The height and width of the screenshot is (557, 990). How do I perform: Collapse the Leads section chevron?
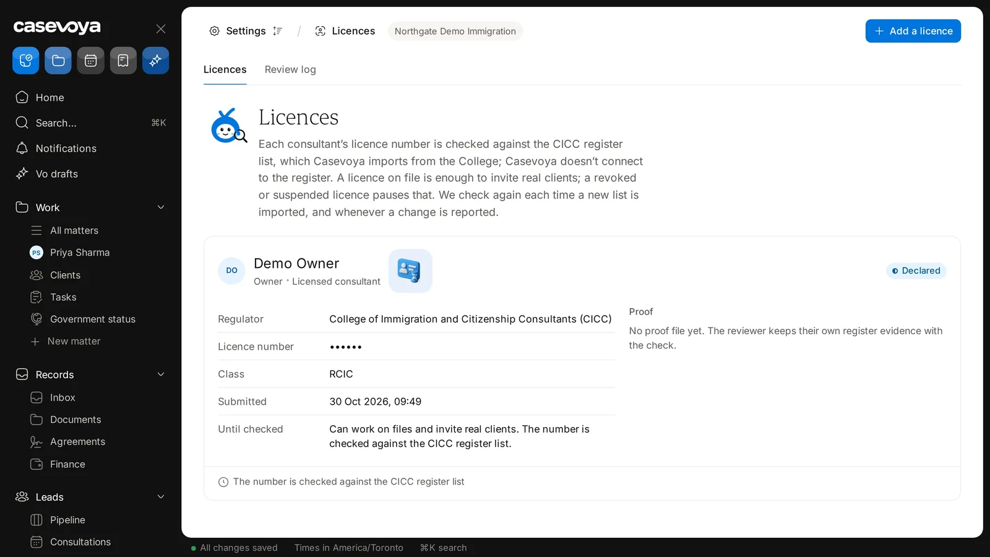[161, 497]
